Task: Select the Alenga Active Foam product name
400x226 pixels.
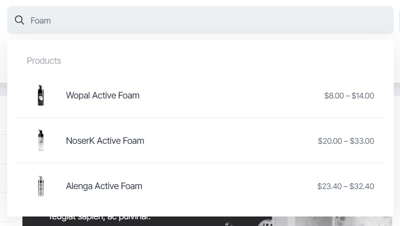Action: (104, 186)
